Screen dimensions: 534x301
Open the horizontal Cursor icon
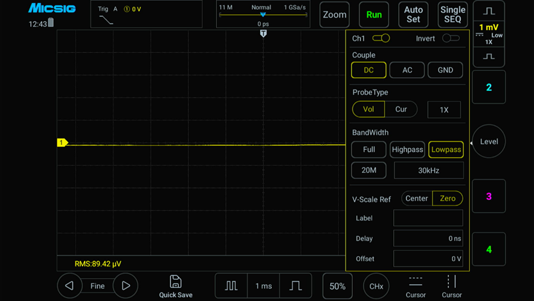point(416,282)
